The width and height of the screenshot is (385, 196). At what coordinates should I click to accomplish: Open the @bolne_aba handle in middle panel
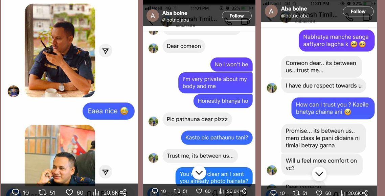176,20
